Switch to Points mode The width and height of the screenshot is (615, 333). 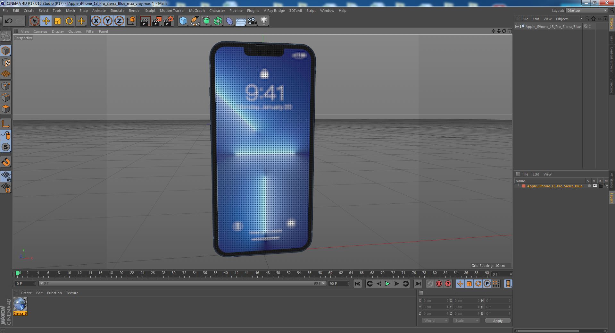pyautogui.click(x=6, y=86)
